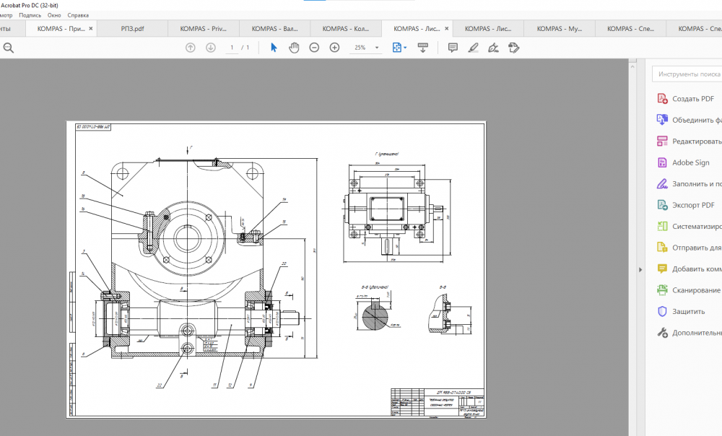Go to next page arrow
The height and width of the screenshot is (436, 722).
(211, 48)
